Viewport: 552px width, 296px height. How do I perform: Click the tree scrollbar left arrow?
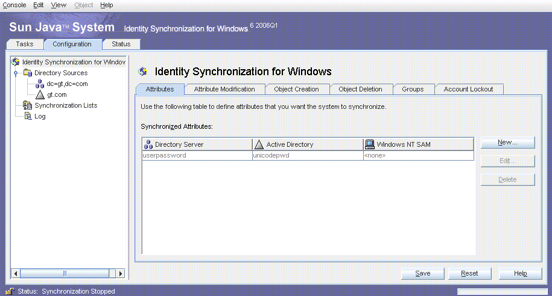coord(16,274)
